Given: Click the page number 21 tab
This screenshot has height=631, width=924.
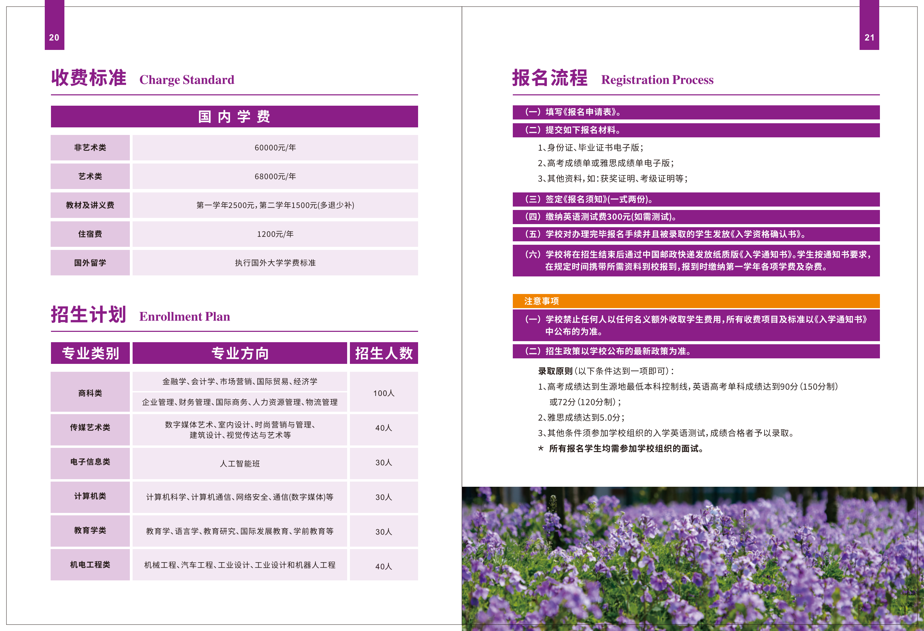Looking at the screenshot, I should 869,25.
